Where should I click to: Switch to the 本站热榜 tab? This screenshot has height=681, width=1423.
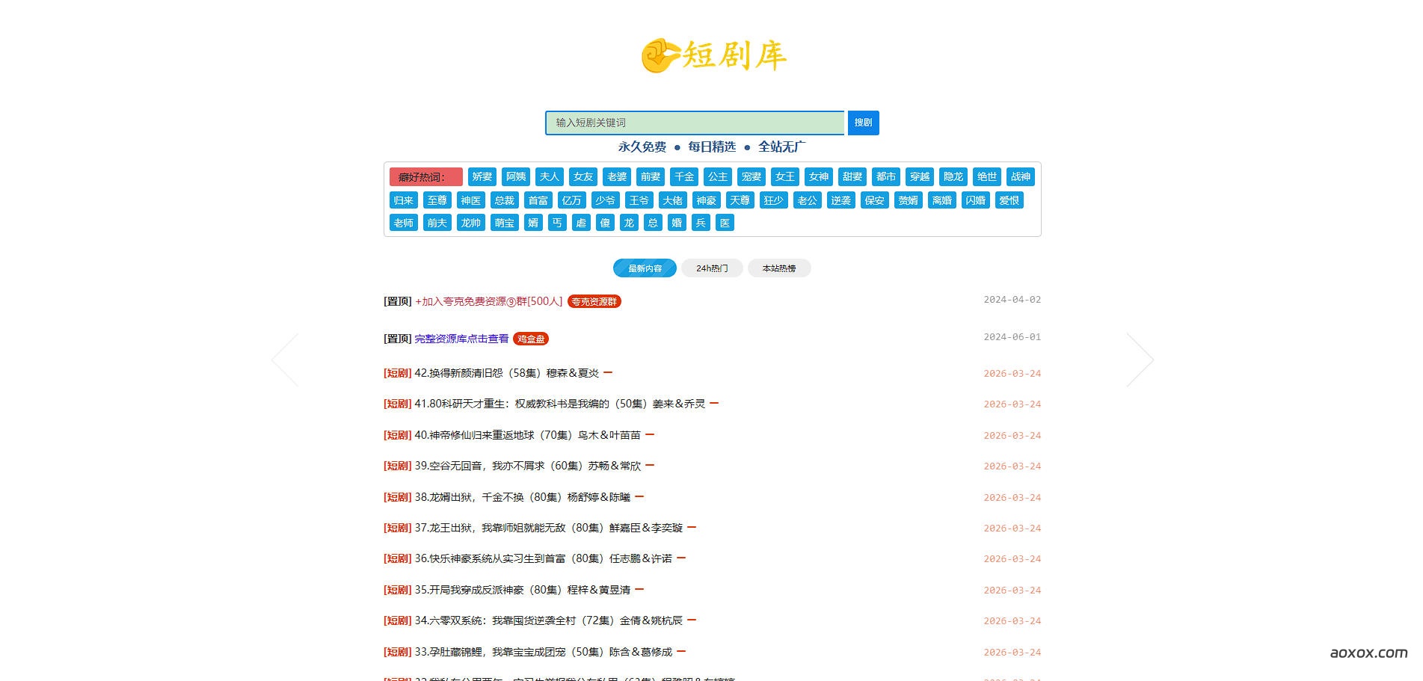[779, 268]
